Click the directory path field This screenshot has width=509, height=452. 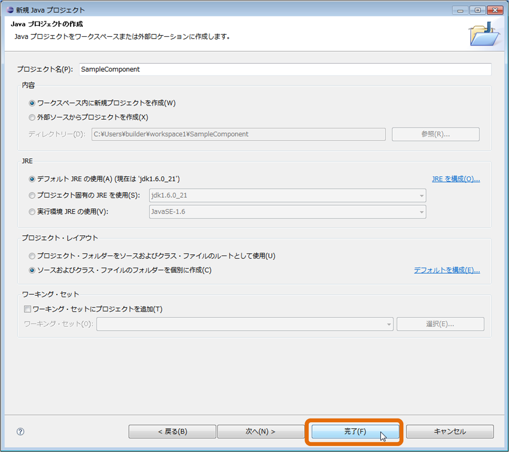click(238, 134)
